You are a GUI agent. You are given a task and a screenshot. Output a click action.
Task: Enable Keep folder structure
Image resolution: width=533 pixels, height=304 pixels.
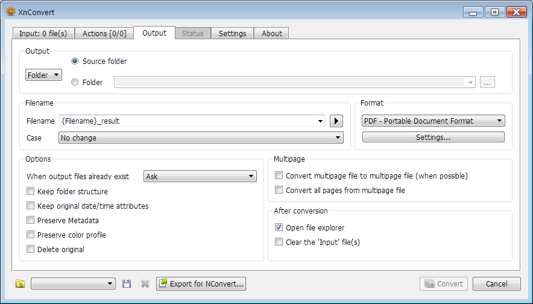coord(31,191)
